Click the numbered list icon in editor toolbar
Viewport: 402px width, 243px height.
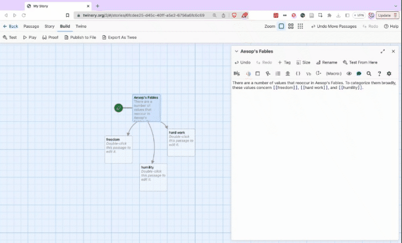[x=278, y=74]
